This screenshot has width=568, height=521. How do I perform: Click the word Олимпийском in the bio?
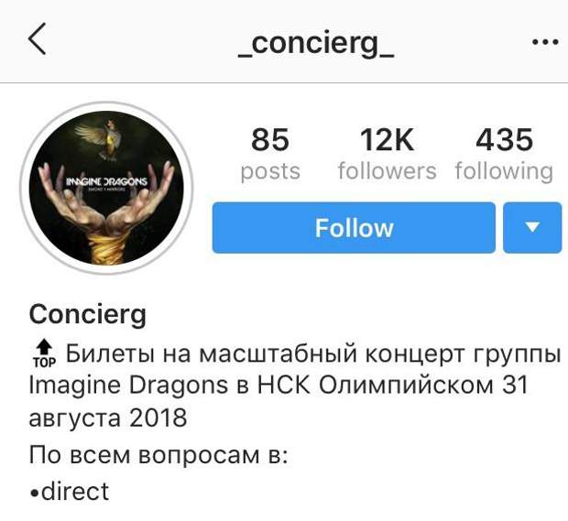(407, 385)
